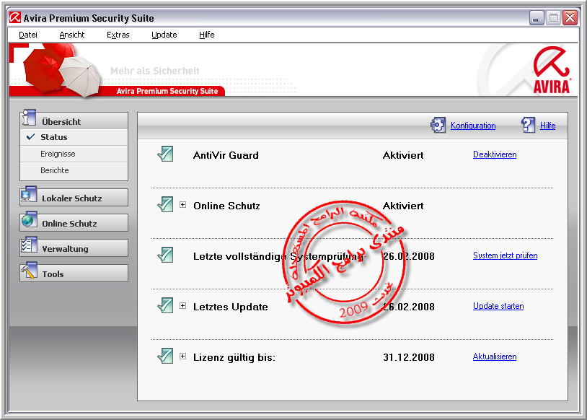Expand the Lizenz gültig bis row

point(182,356)
